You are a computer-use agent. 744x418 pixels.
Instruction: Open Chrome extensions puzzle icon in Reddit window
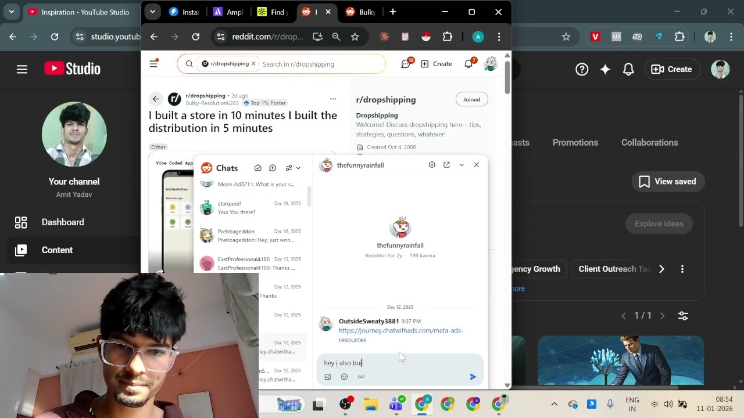(x=448, y=37)
